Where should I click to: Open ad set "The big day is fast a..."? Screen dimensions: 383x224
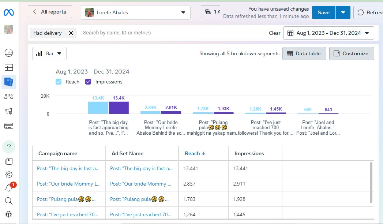(x=142, y=168)
